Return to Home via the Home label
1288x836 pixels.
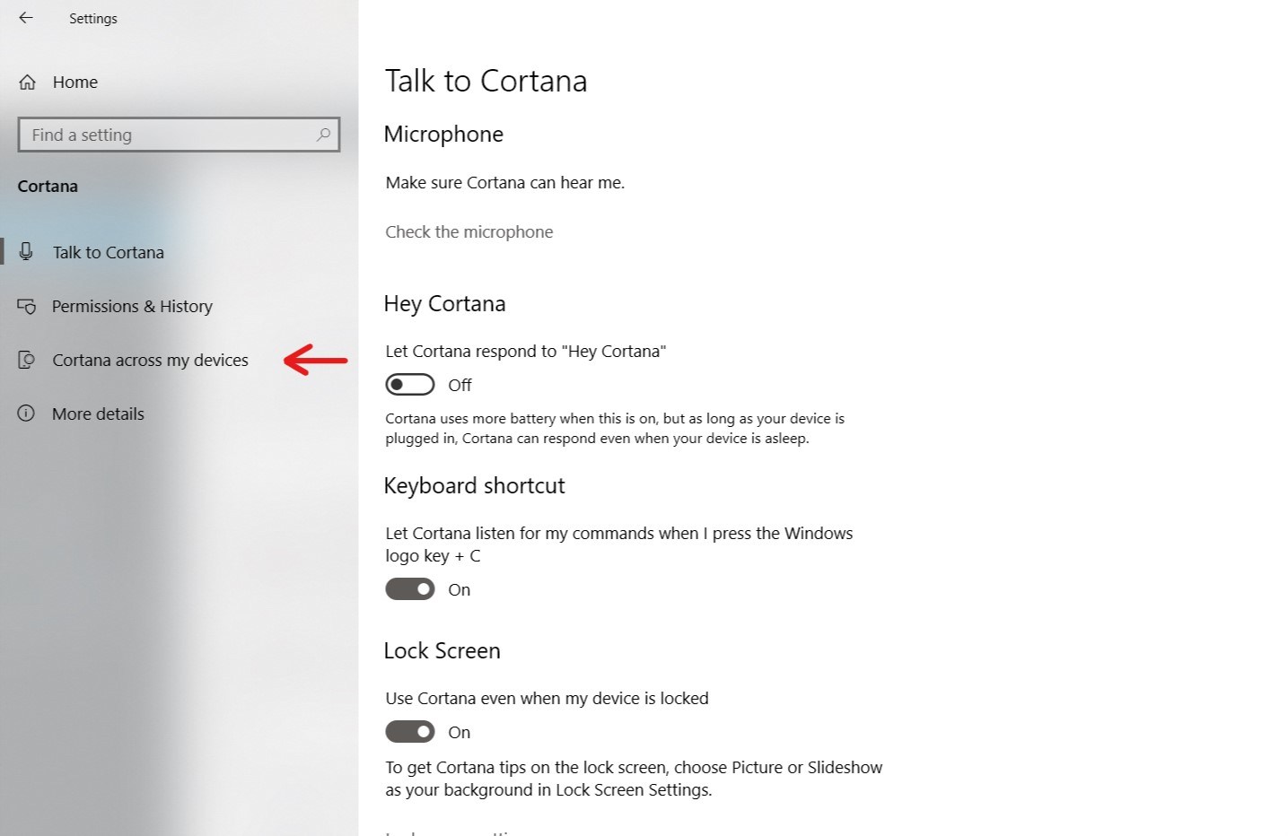coord(75,83)
